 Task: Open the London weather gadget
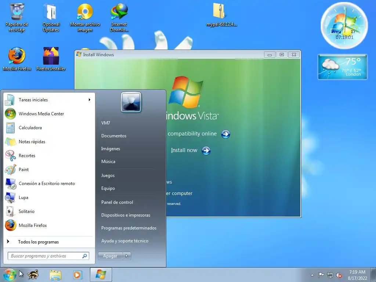tap(343, 67)
